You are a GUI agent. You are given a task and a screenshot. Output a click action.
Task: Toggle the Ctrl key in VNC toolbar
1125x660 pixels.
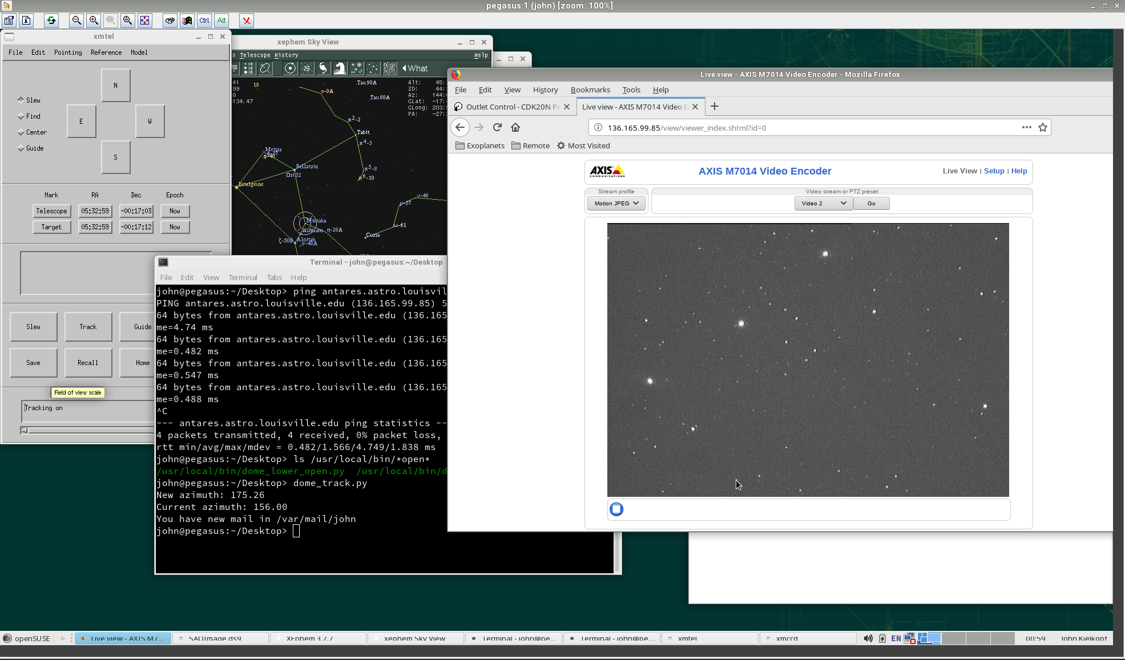click(204, 21)
